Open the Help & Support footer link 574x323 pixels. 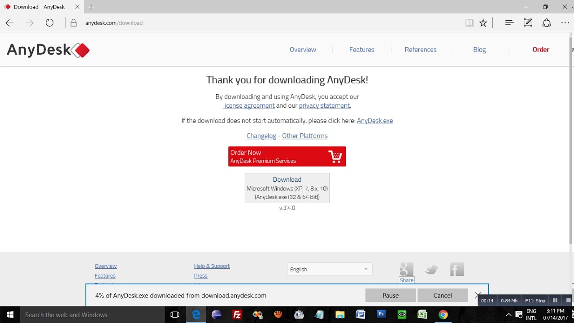[212, 266]
